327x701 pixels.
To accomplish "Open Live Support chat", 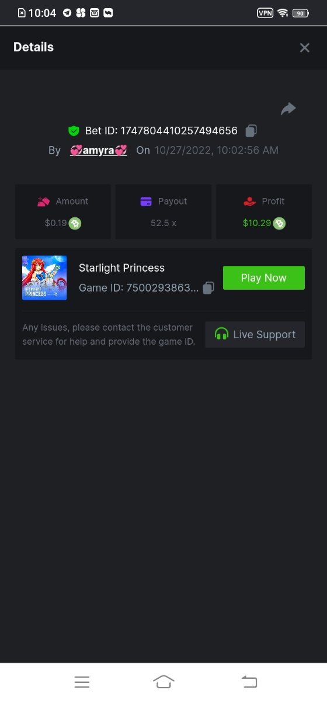I will [255, 335].
